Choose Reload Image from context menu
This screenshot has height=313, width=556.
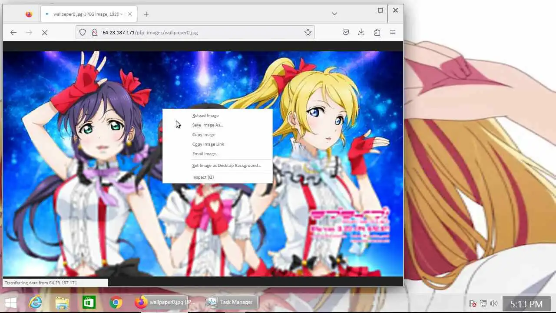[x=217, y=115]
